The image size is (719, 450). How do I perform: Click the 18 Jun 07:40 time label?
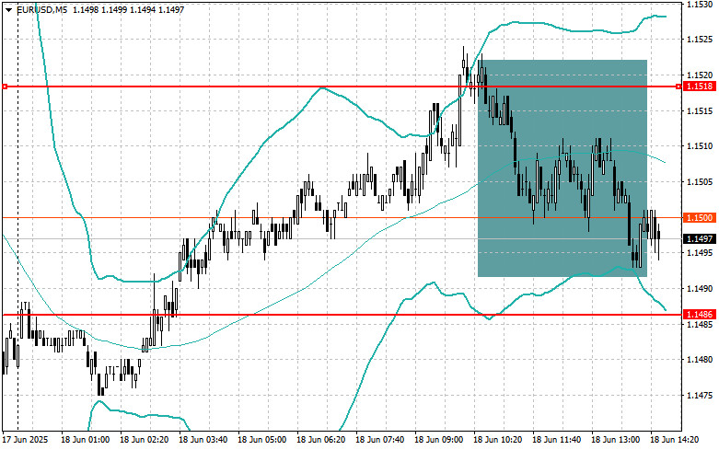[379, 440]
